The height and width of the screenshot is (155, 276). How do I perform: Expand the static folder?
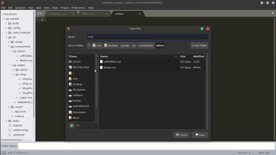coord(6,121)
